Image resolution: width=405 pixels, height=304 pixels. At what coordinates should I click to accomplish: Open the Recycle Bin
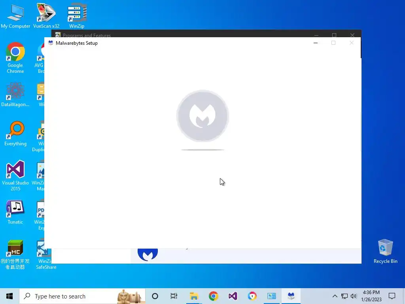click(x=385, y=251)
